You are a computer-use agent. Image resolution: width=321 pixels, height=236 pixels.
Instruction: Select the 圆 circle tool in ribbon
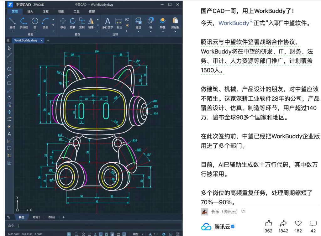pyautogui.click(x=35, y=23)
